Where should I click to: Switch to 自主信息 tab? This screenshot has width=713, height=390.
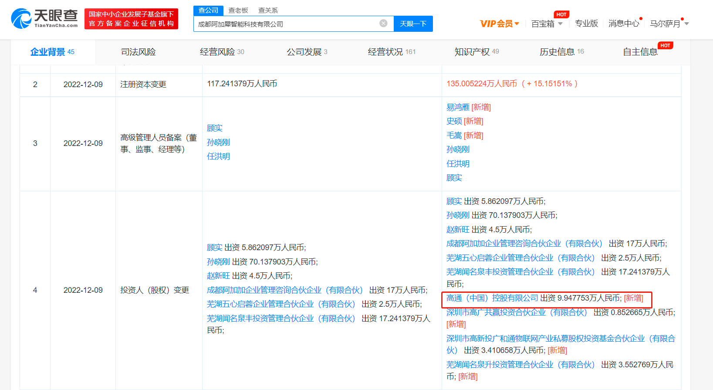click(640, 52)
